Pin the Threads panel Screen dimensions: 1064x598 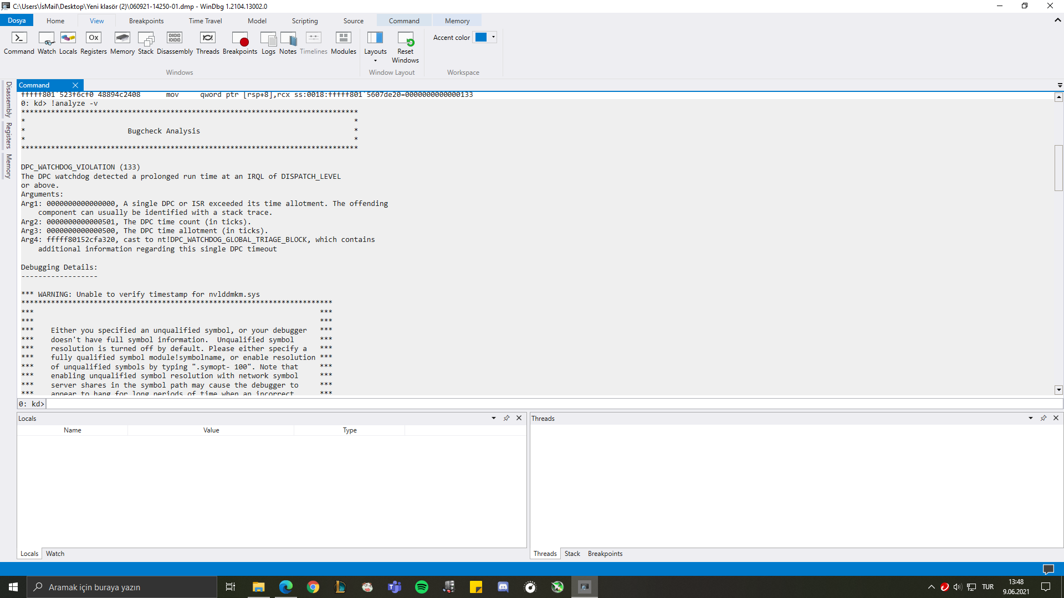[x=1043, y=418]
